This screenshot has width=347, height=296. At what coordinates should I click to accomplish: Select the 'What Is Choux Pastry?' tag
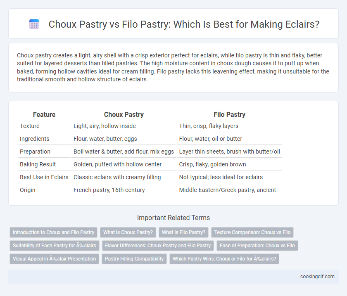click(128, 232)
